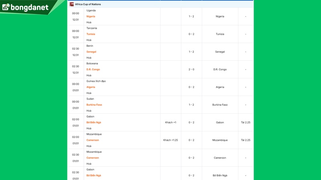Select Botswana team name
This screenshot has height=180, width=321.
(x=92, y=63)
